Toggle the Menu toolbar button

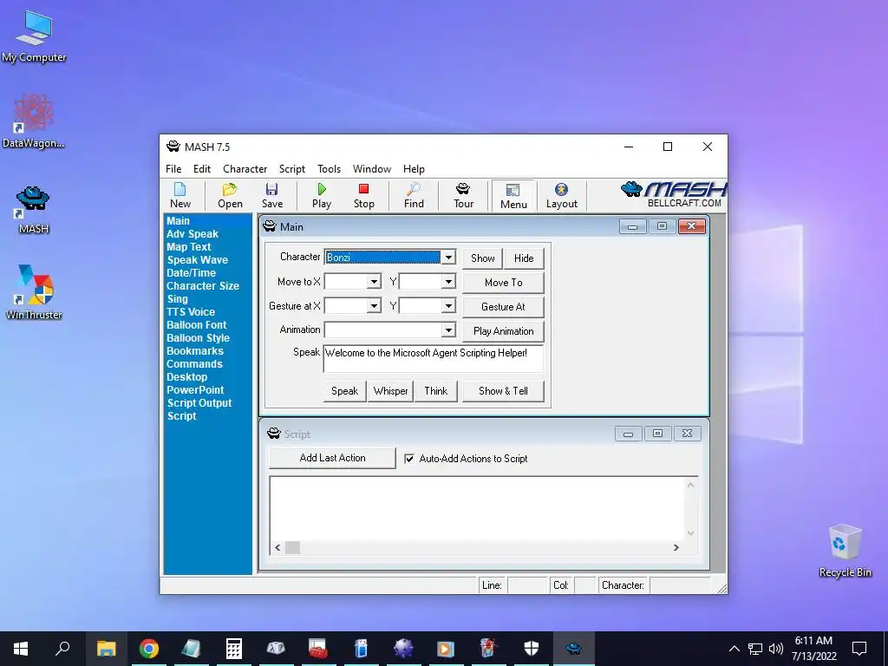point(513,195)
